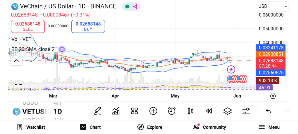Click the green market status dot
Image resolution: width=298 pixels, height=134 pixels.
pos(127,7)
